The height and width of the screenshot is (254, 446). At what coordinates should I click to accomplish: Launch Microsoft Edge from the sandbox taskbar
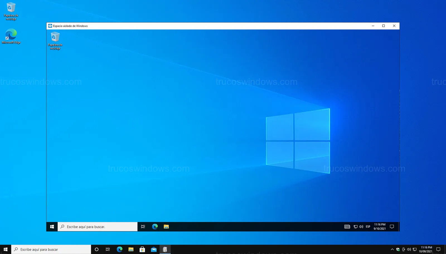(155, 227)
